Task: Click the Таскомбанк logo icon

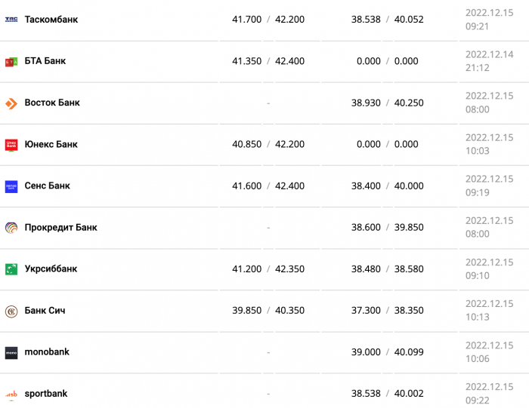Action: point(11,20)
